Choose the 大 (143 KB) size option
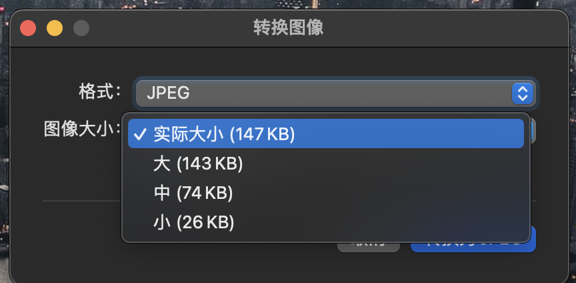Image resolution: width=576 pixels, height=283 pixels. (x=325, y=164)
